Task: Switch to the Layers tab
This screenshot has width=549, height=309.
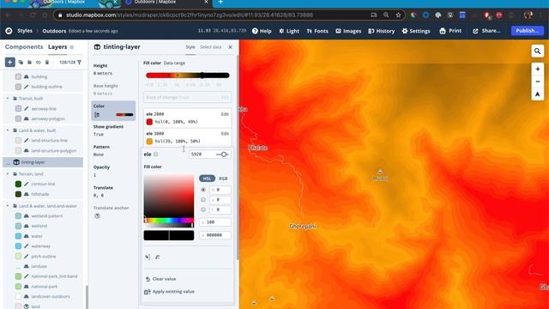Action: click(x=57, y=46)
